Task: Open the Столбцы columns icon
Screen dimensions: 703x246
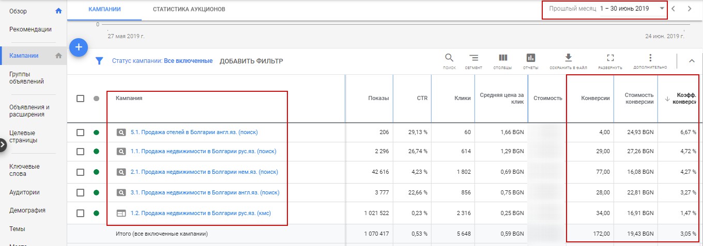Action: tap(502, 57)
